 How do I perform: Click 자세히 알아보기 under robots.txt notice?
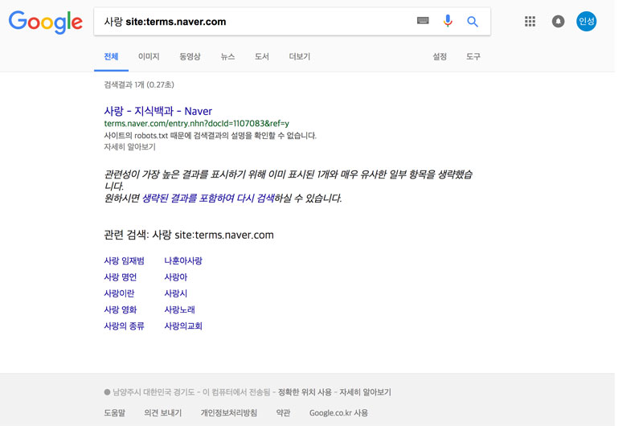129,147
